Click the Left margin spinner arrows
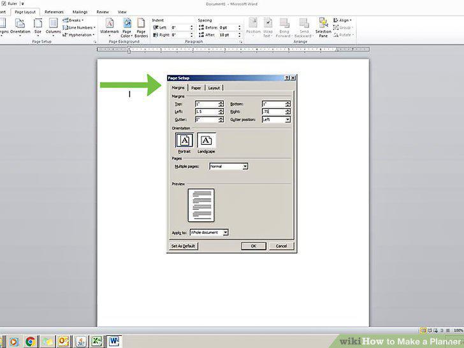The image size is (464, 348). [221, 112]
